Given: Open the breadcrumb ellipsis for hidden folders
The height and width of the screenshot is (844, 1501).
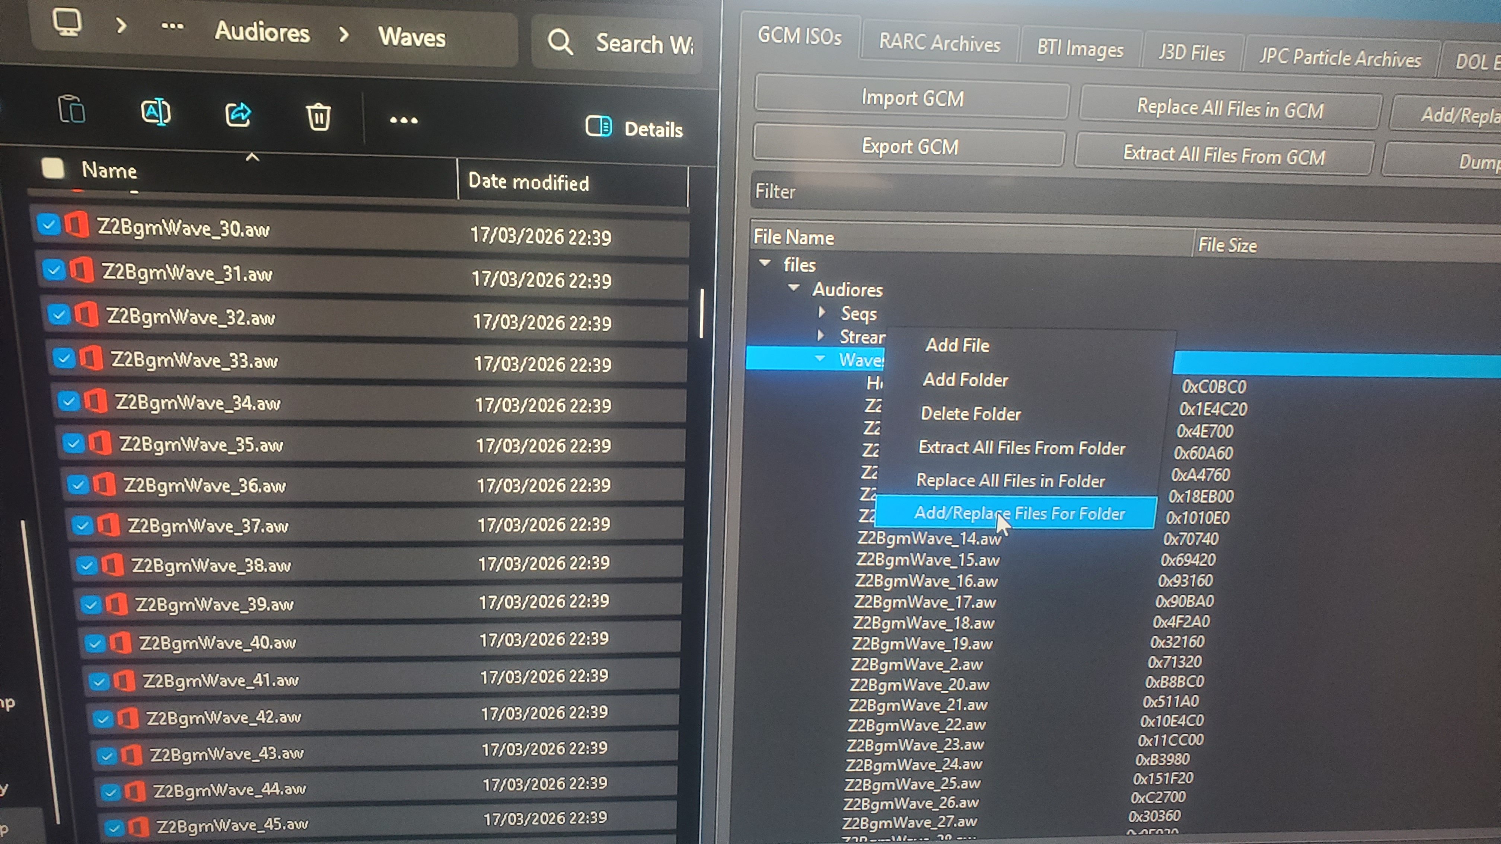Looking at the screenshot, I should point(172,26).
